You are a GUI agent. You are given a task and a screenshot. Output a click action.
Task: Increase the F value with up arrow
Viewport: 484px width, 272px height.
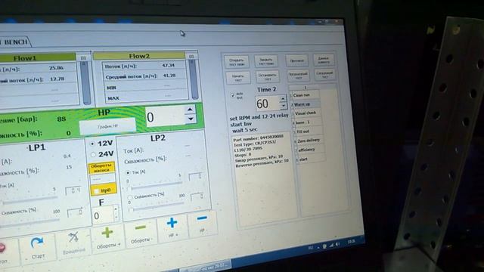[x=116, y=209]
